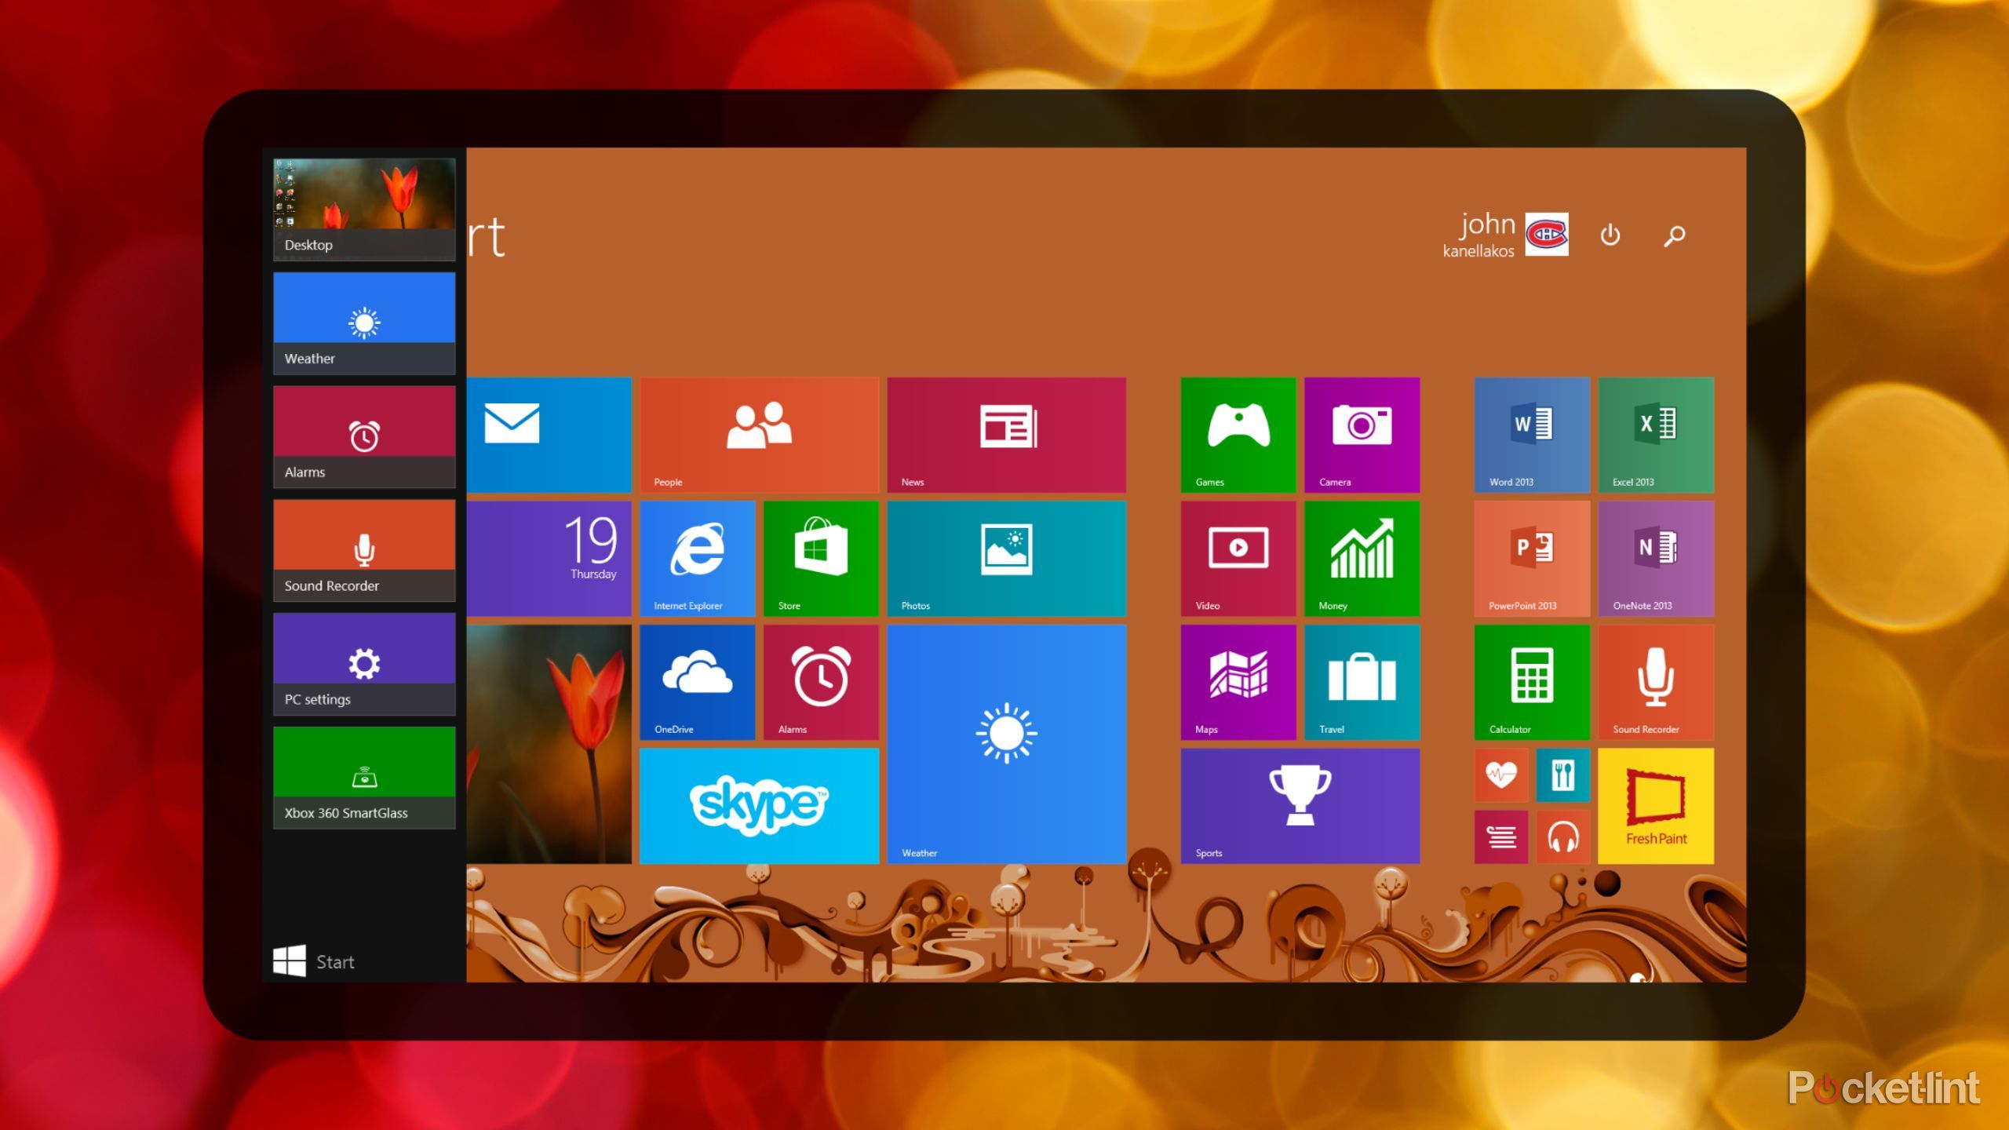Open the john kanellakos account picture

[1547, 234]
